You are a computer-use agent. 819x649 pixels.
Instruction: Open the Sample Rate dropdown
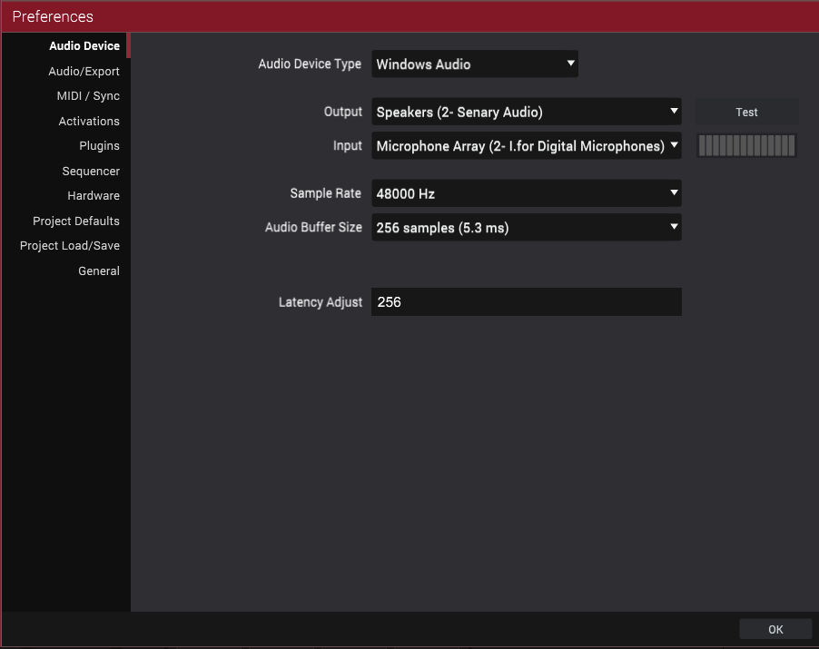(x=526, y=193)
